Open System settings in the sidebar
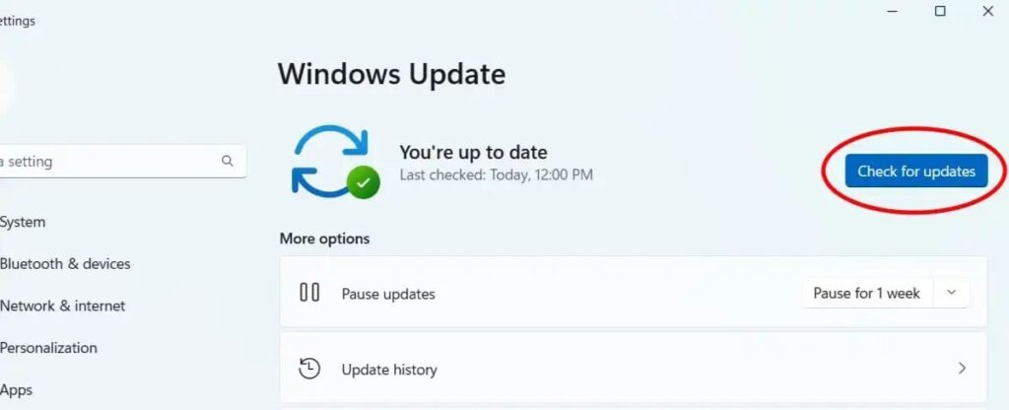1009x410 pixels. [x=22, y=222]
